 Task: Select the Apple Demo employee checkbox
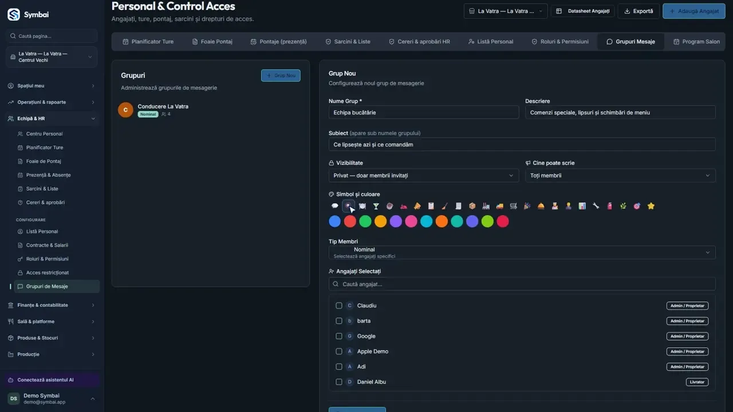339,351
